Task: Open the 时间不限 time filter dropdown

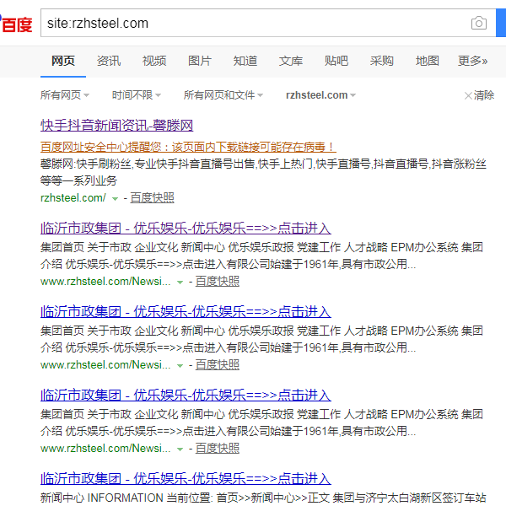Action: (x=136, y=95)
